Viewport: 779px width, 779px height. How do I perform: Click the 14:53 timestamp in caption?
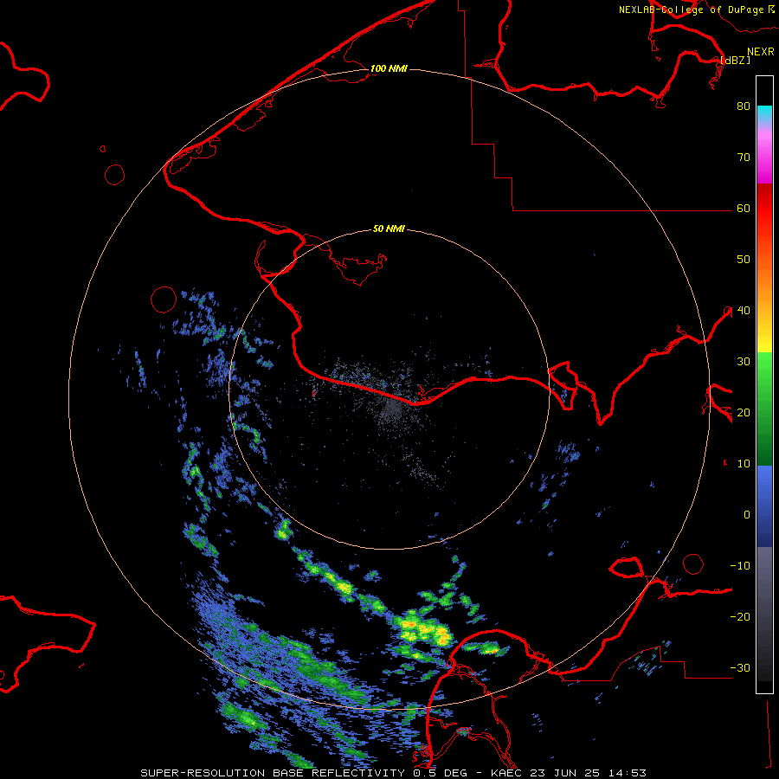coord(628,773)
